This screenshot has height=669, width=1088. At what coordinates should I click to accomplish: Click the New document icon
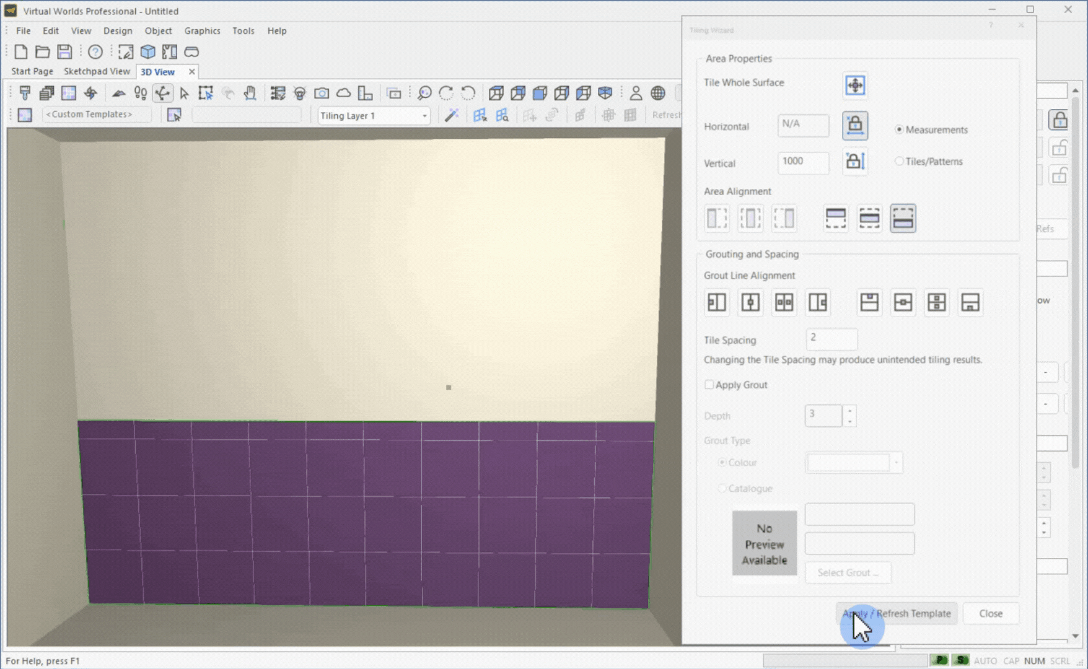[x=20, y=51]
